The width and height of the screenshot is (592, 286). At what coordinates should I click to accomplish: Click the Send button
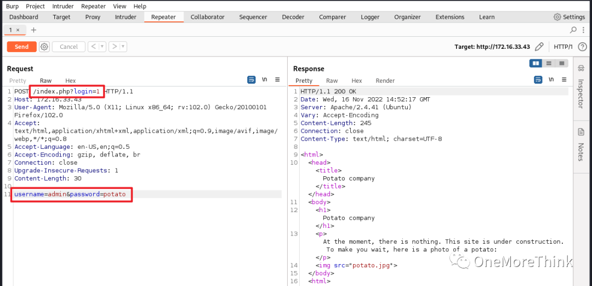(21, 47)
